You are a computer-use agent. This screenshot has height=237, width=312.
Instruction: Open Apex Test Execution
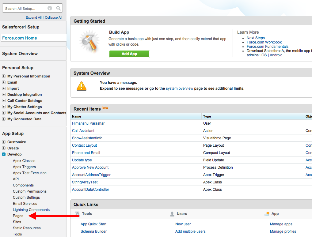click(x=30, y=173)
